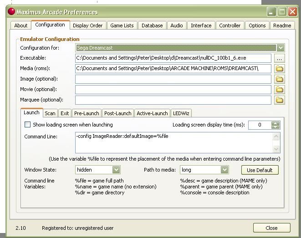Click in the Marquee (optional) field

[x=173, y=100]
